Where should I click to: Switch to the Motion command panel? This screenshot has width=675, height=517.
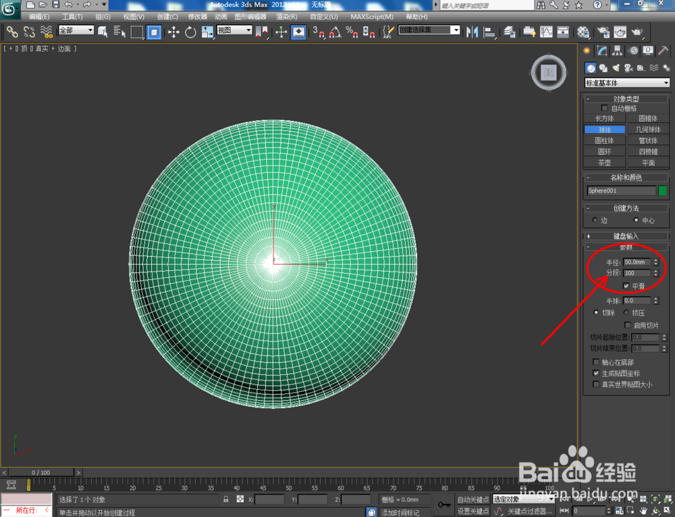point(633,51)
